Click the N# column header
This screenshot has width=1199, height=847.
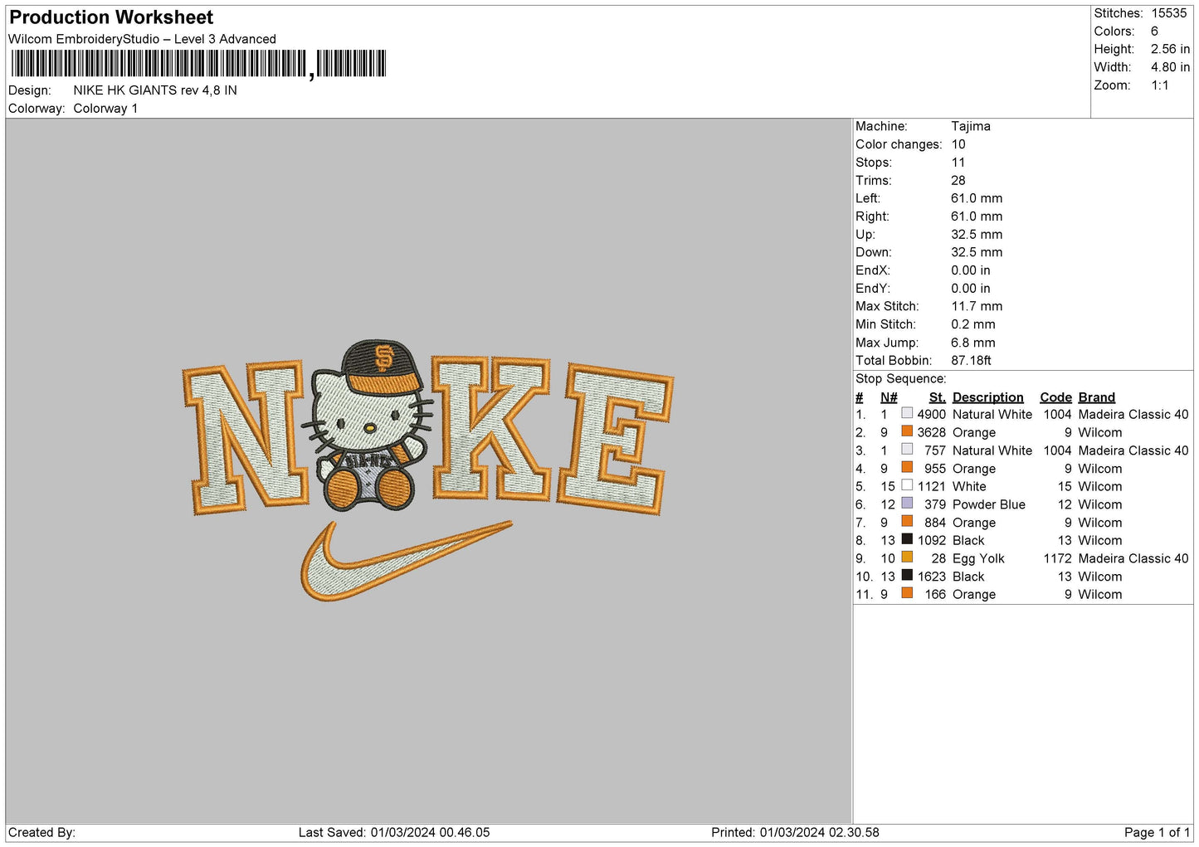889,397
